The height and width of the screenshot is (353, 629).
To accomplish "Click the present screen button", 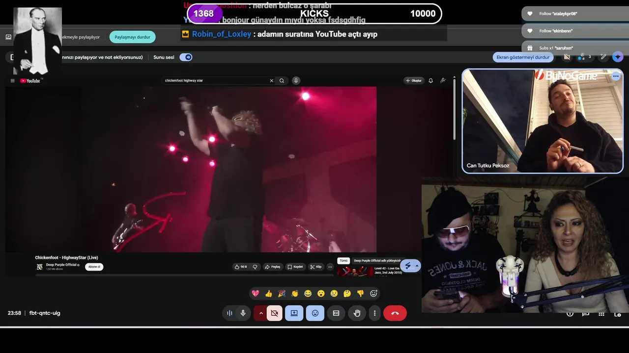I will [x=294, y=313].
